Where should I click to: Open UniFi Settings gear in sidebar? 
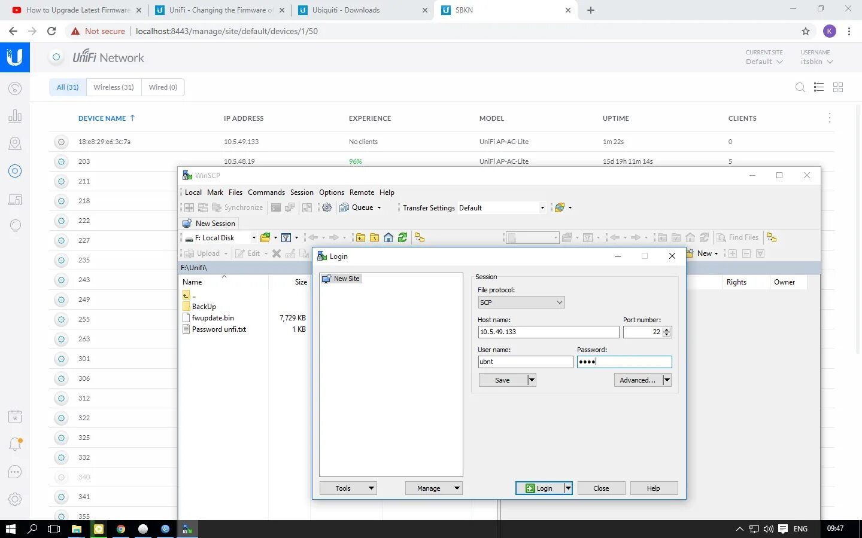coord(15,499)
